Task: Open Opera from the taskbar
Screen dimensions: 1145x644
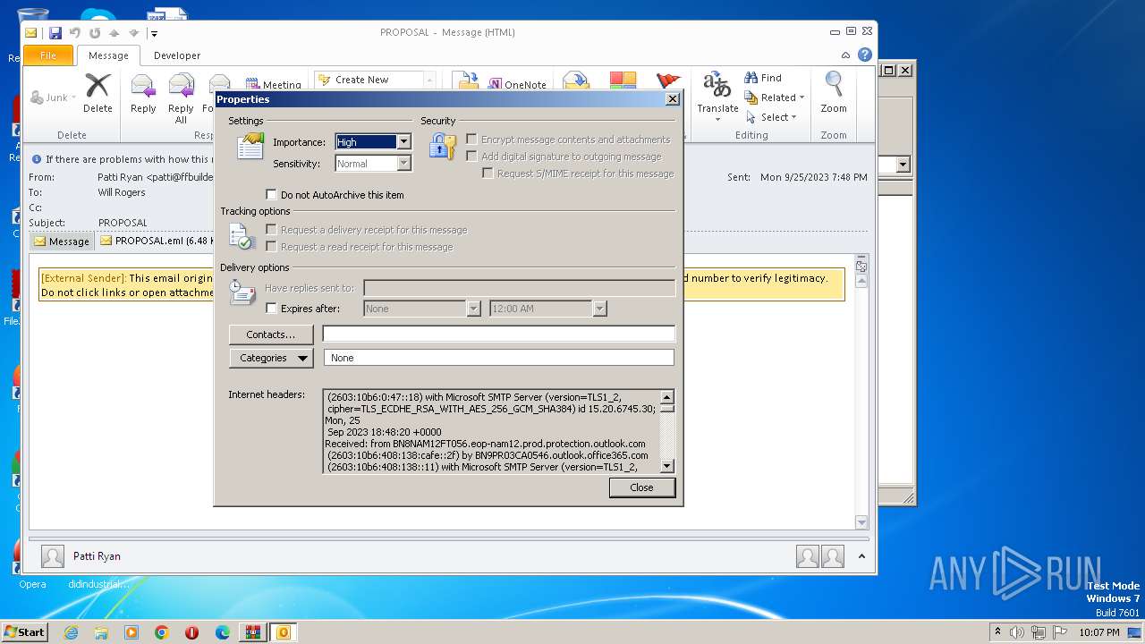Action: point(192,632)
